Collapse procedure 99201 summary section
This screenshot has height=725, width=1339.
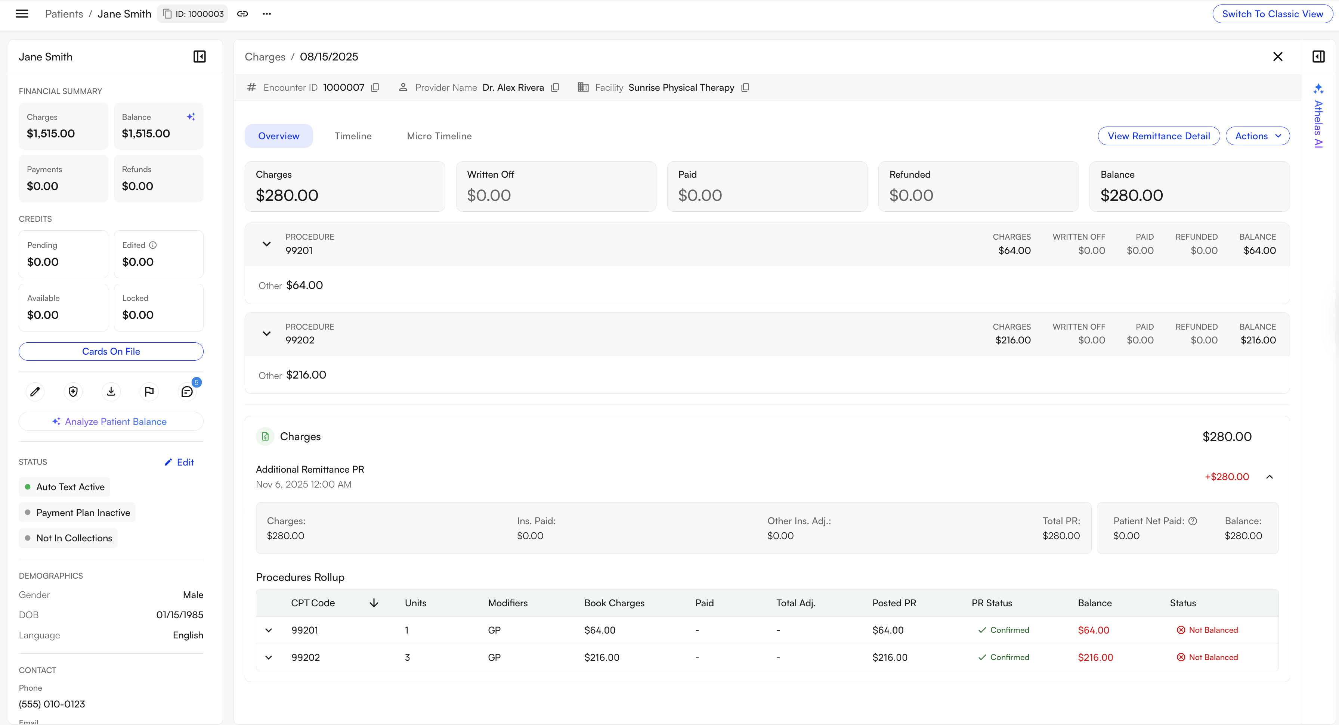(267, 243)
